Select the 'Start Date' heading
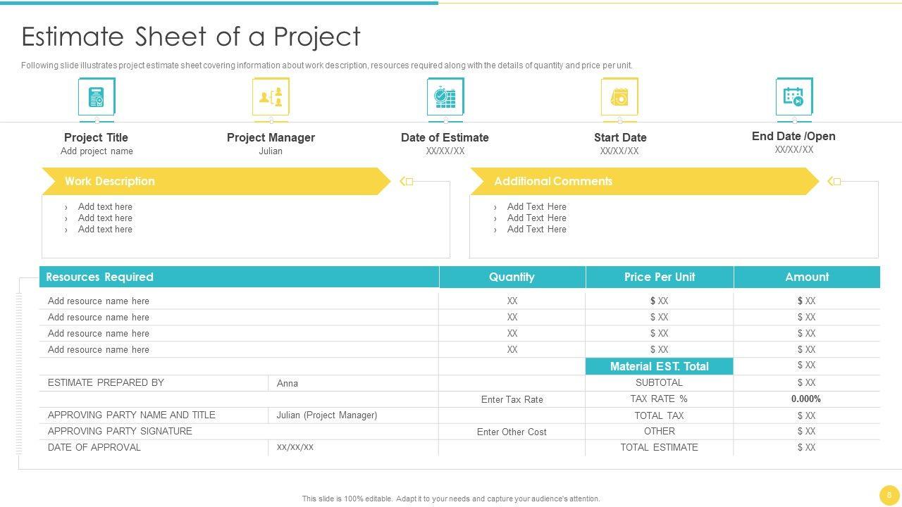The width and height of the screenshot is (902, 507). (x=620, y=137)
